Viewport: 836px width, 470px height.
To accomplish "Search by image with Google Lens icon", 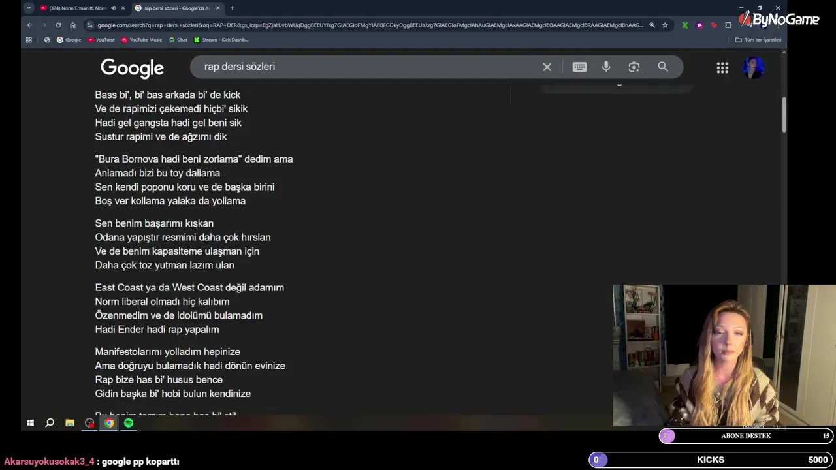I will click(x=634, y=67).
